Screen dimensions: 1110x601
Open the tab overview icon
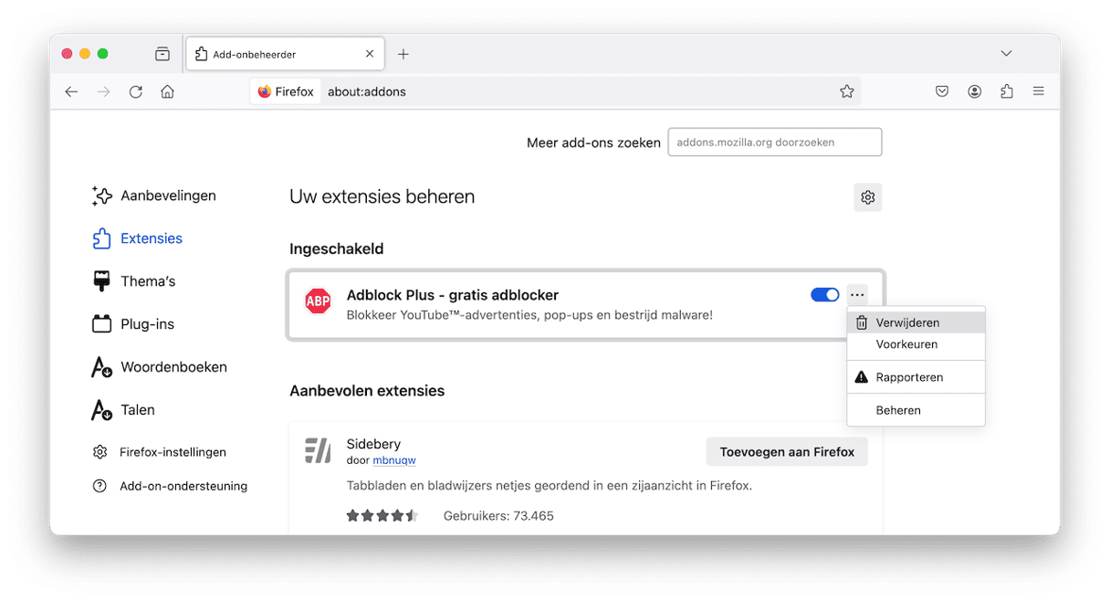[x=162, y=54]
